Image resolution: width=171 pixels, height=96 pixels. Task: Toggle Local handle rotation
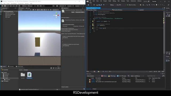[x=30, y=6]
